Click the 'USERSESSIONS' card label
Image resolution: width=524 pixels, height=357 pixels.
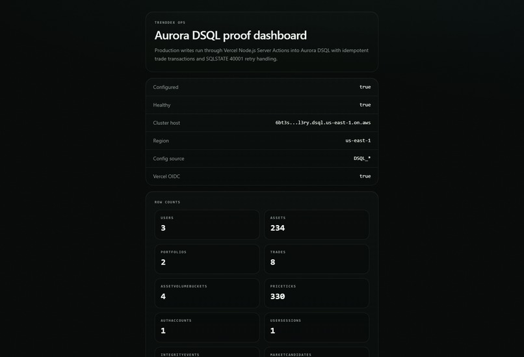[x=285, y=321]
